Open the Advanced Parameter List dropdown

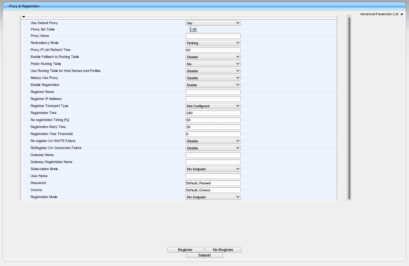click(382, 14)
